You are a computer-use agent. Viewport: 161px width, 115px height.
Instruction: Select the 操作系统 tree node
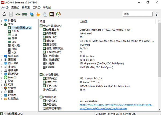coord(13,56)
